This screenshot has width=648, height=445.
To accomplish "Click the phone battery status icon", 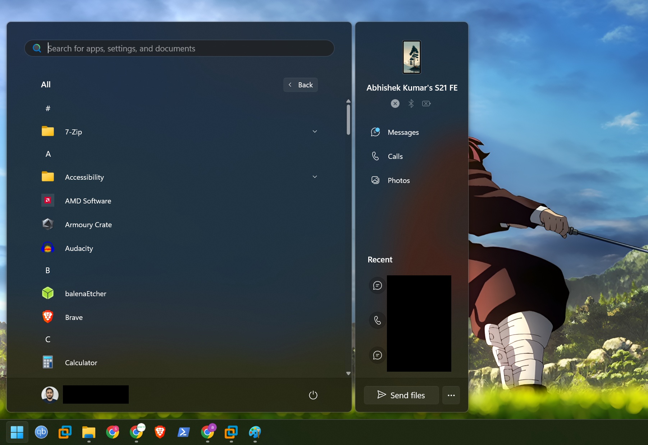I will click(426, 104).
